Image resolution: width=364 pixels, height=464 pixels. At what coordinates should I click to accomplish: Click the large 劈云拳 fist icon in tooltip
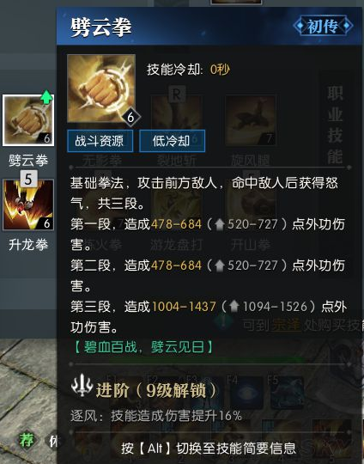click(x=101, y=89)
